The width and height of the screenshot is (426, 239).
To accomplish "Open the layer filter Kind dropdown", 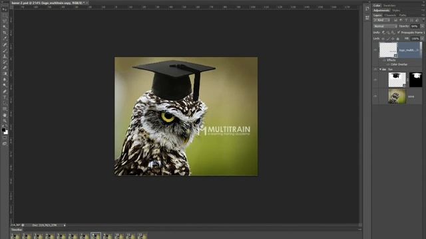I will pos(381,21).
